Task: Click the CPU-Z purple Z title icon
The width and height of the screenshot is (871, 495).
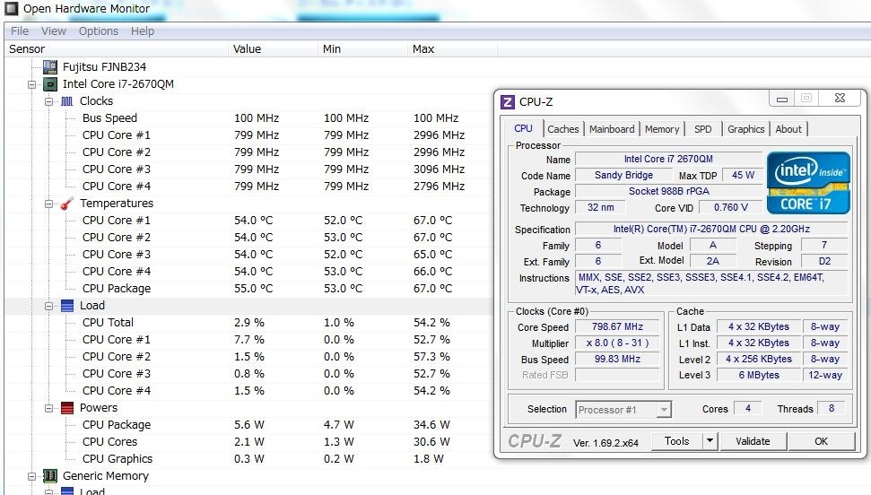Action: tap(507, 102)
